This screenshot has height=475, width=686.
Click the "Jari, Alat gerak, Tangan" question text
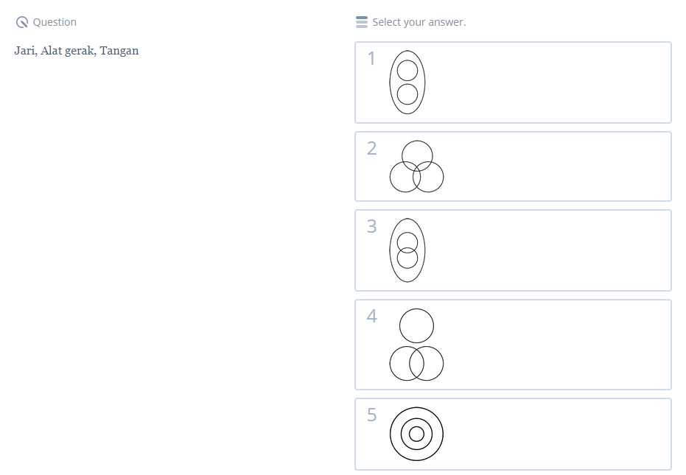coord(77,51)
